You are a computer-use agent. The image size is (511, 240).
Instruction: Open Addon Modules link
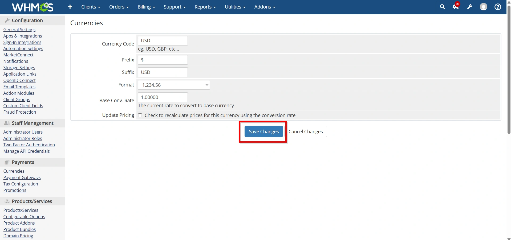pyautogui.click(x=19, y=93)
